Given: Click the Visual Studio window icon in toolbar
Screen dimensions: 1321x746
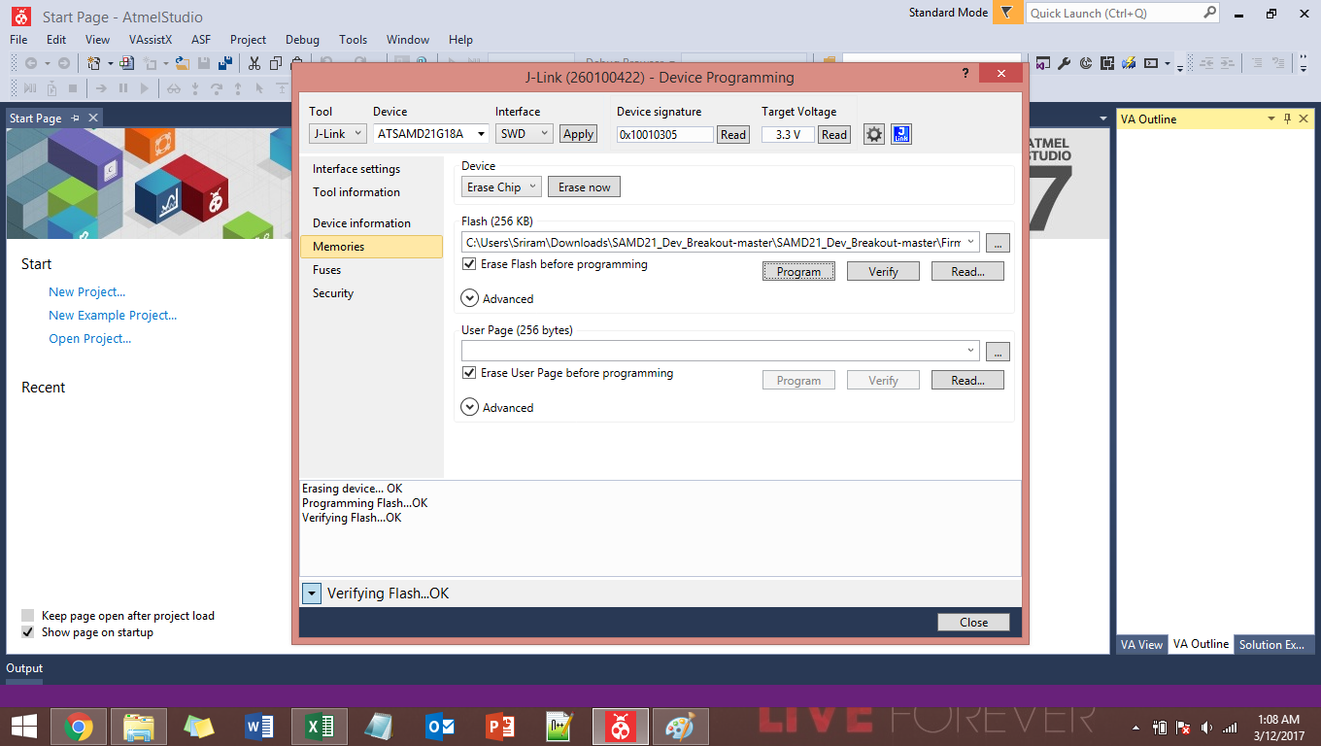Looking at the screenshot, I should click(x=1043, y=63).
